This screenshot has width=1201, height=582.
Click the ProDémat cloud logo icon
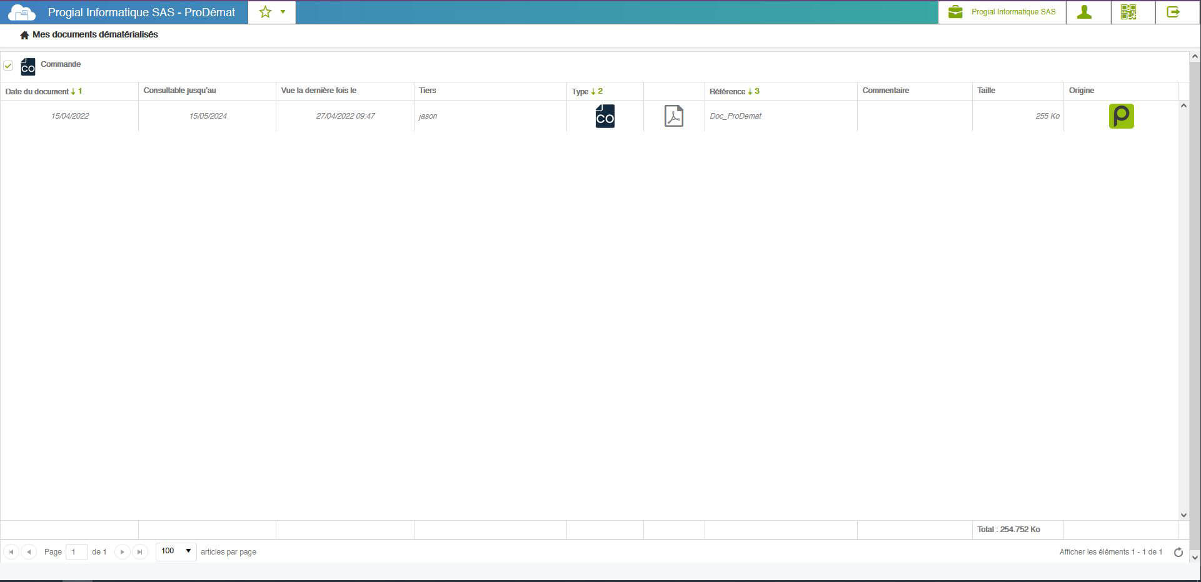click(22, 12)
